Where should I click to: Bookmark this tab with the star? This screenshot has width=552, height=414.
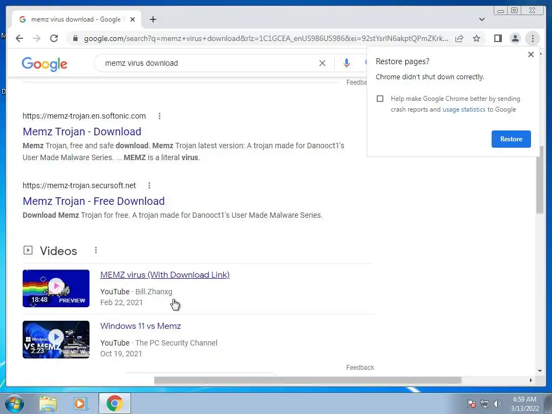click(477, 38)
